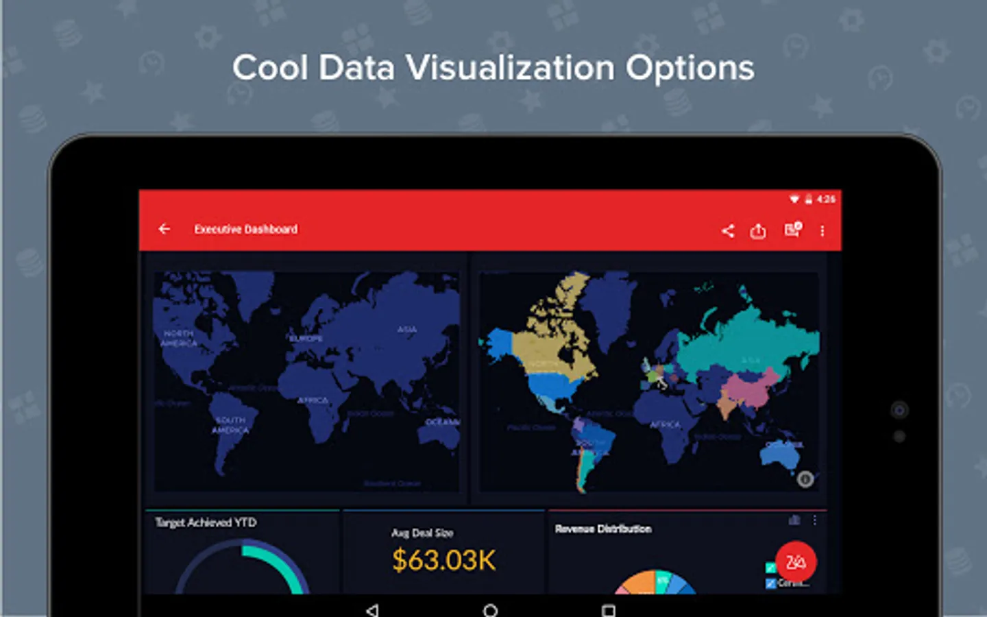987x617 pixels.
Task: Tap 'ASIA' label on left map
Action: [x=407, y=330]
